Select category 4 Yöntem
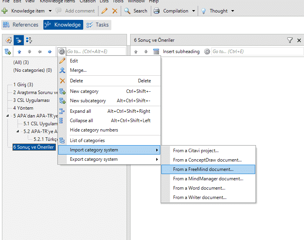 (x=23, y=108)
